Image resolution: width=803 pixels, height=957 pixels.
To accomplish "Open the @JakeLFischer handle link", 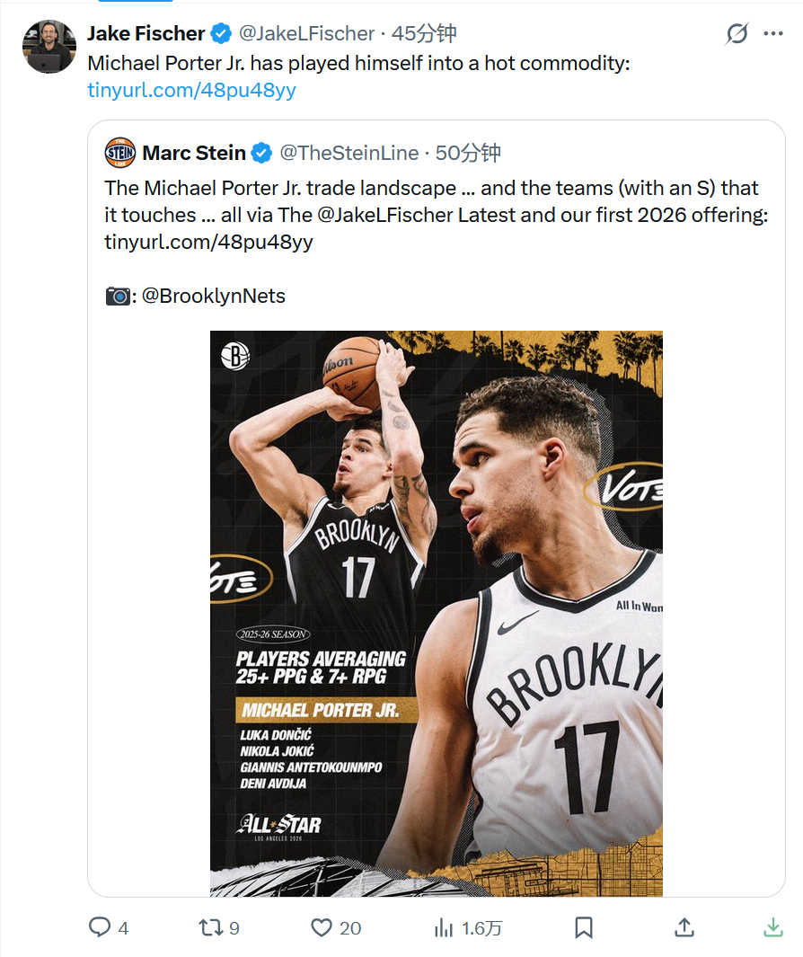I will [306, 34].
